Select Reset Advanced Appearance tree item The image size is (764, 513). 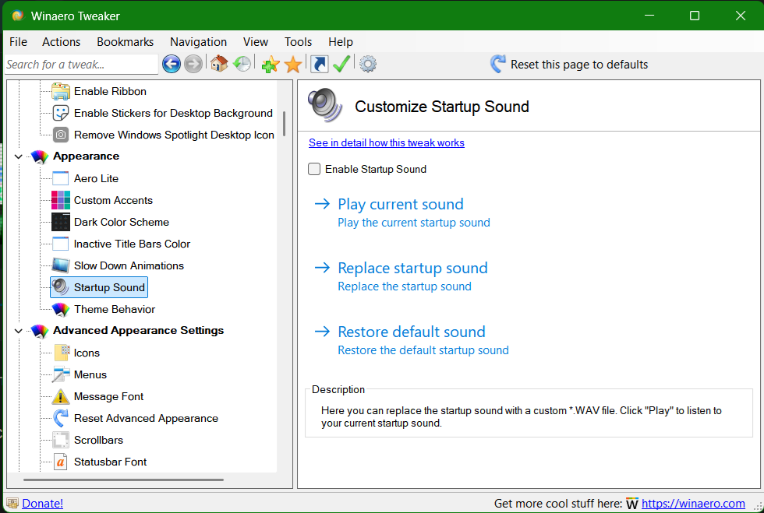tap(147, 418)
